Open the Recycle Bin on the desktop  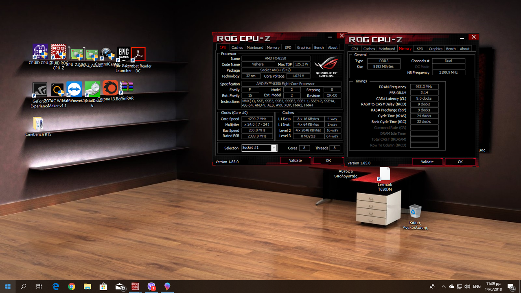415,217
